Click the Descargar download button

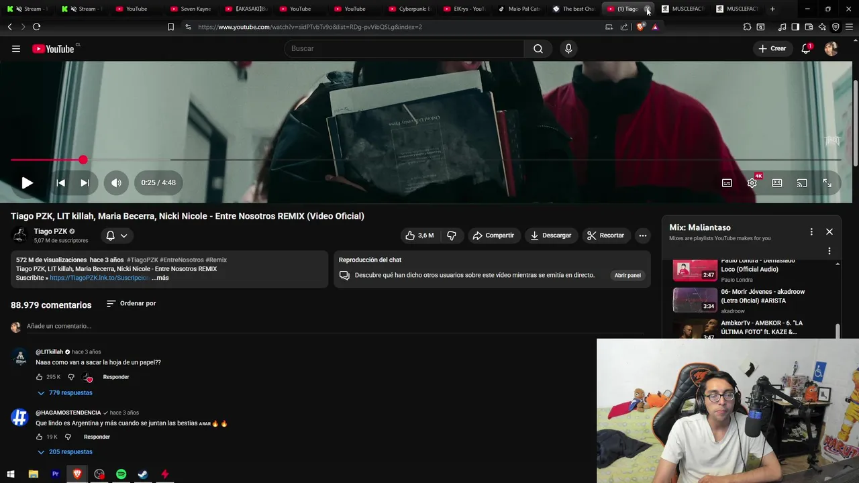[550, 235]
